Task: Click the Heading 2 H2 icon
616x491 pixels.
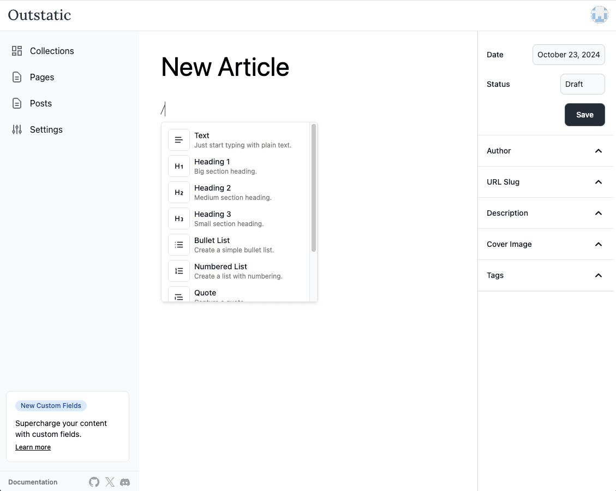Action: 179,192
